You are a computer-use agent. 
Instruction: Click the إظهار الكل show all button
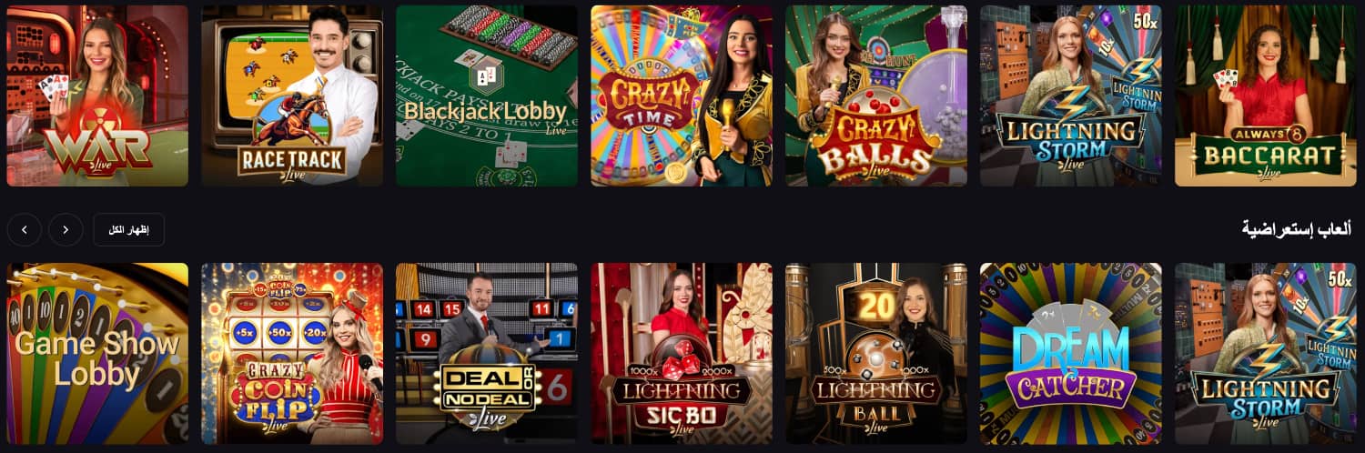click(128, 229)
